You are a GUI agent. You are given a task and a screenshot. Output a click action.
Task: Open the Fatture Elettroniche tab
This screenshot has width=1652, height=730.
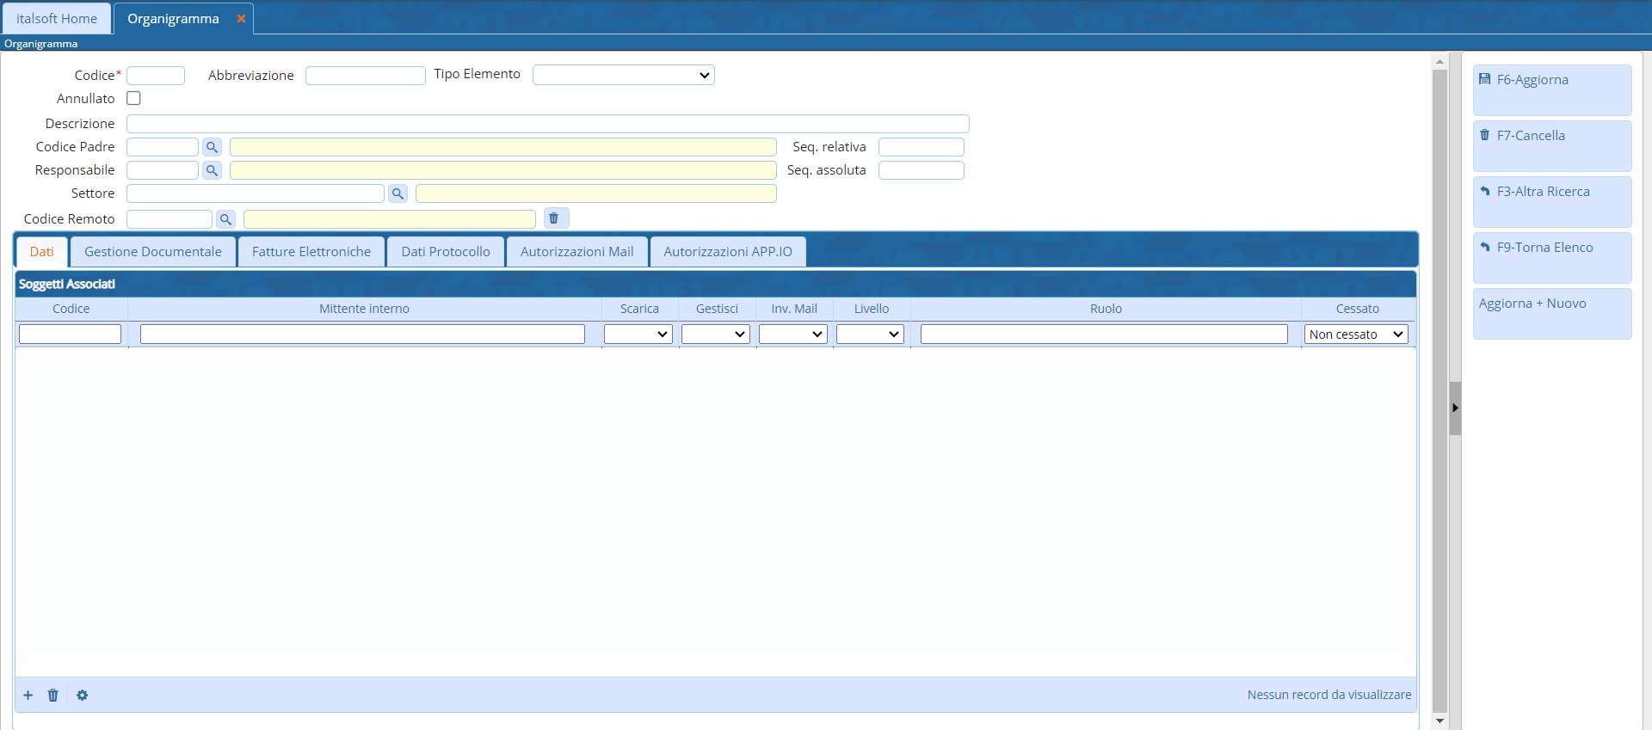(311, 252)
